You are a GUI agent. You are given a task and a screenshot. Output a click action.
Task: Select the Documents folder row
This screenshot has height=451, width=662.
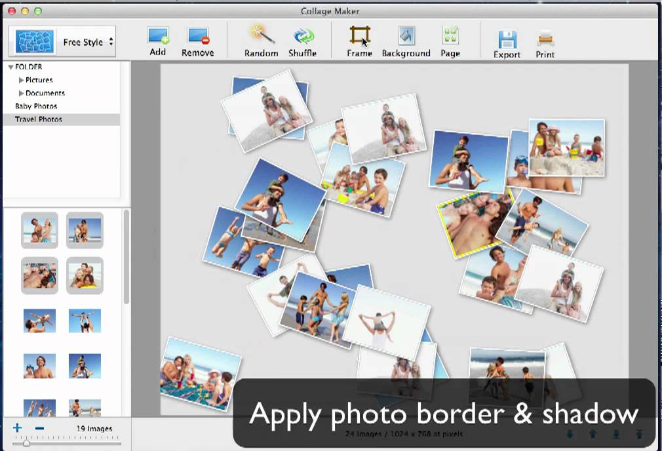[x=62, y=93]
